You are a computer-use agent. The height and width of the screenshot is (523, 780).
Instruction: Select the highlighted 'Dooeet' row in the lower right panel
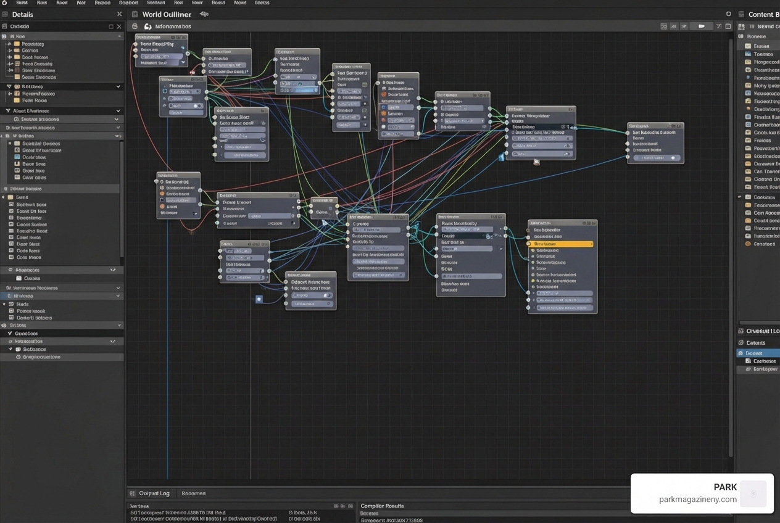click(x=758, y=353)
